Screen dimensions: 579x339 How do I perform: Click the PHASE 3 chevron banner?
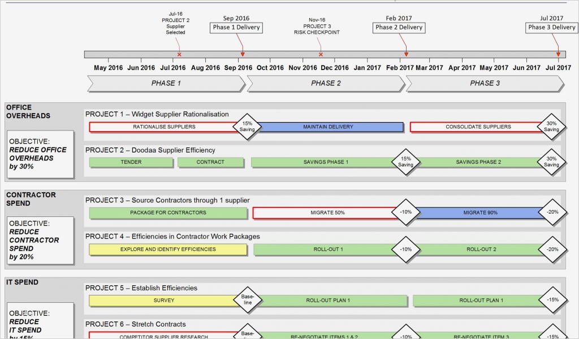pyautogui.click(x=485, y=83)
